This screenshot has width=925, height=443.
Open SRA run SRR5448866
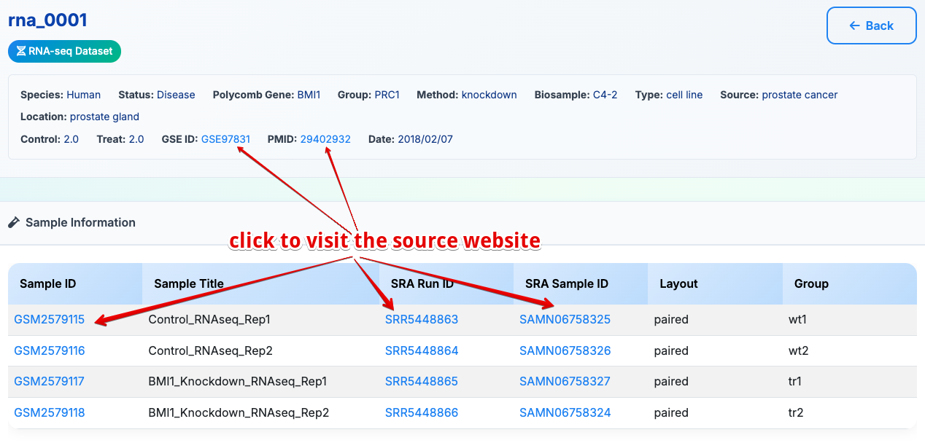422,412
